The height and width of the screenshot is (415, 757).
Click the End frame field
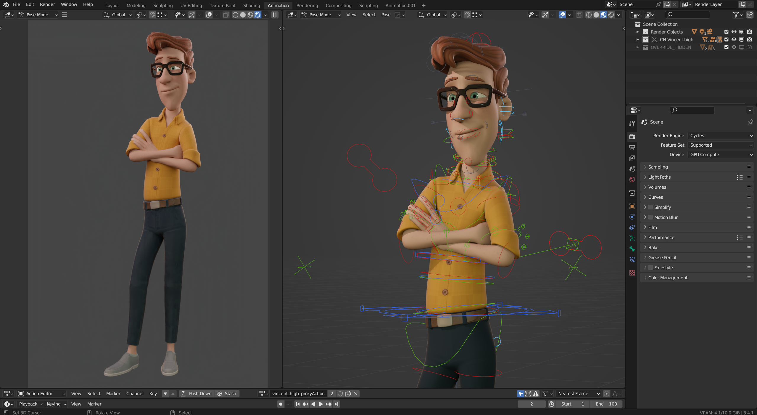606,404
